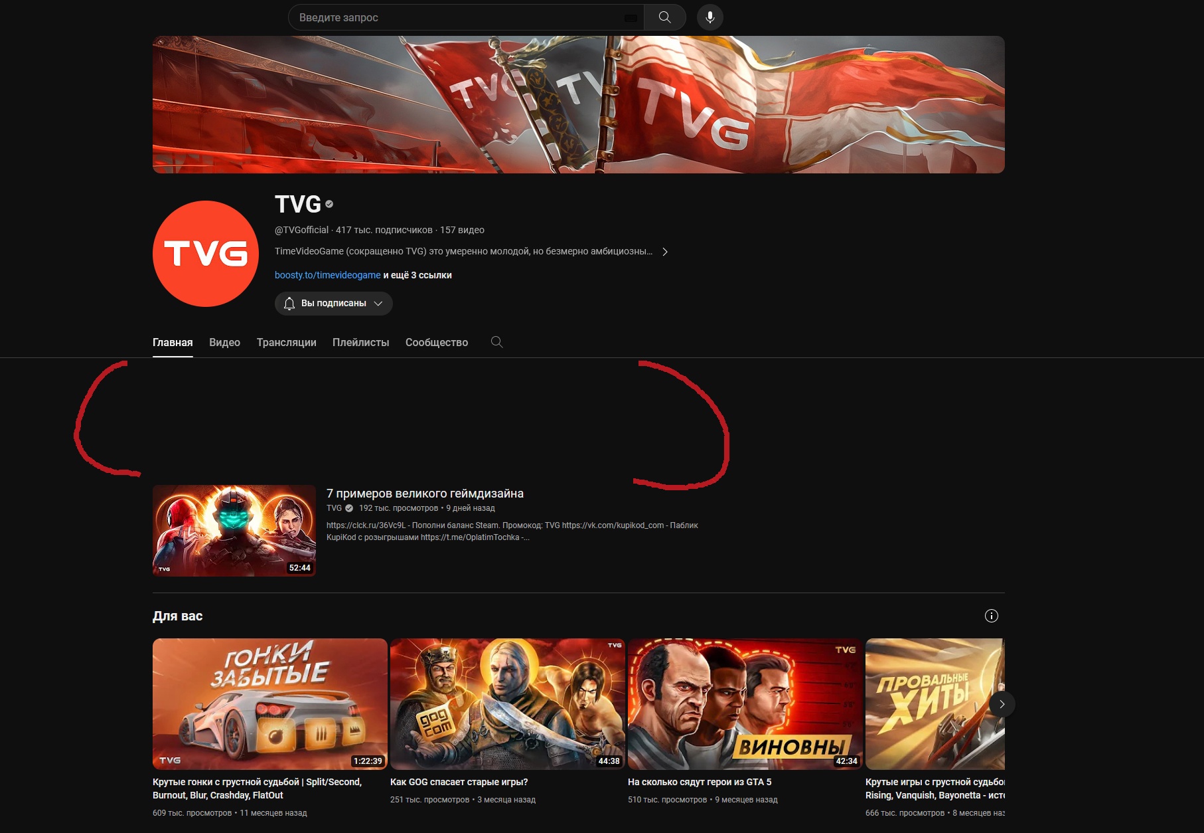
Task: Open GOG video thumbnail
Action: tap(508, 704)
